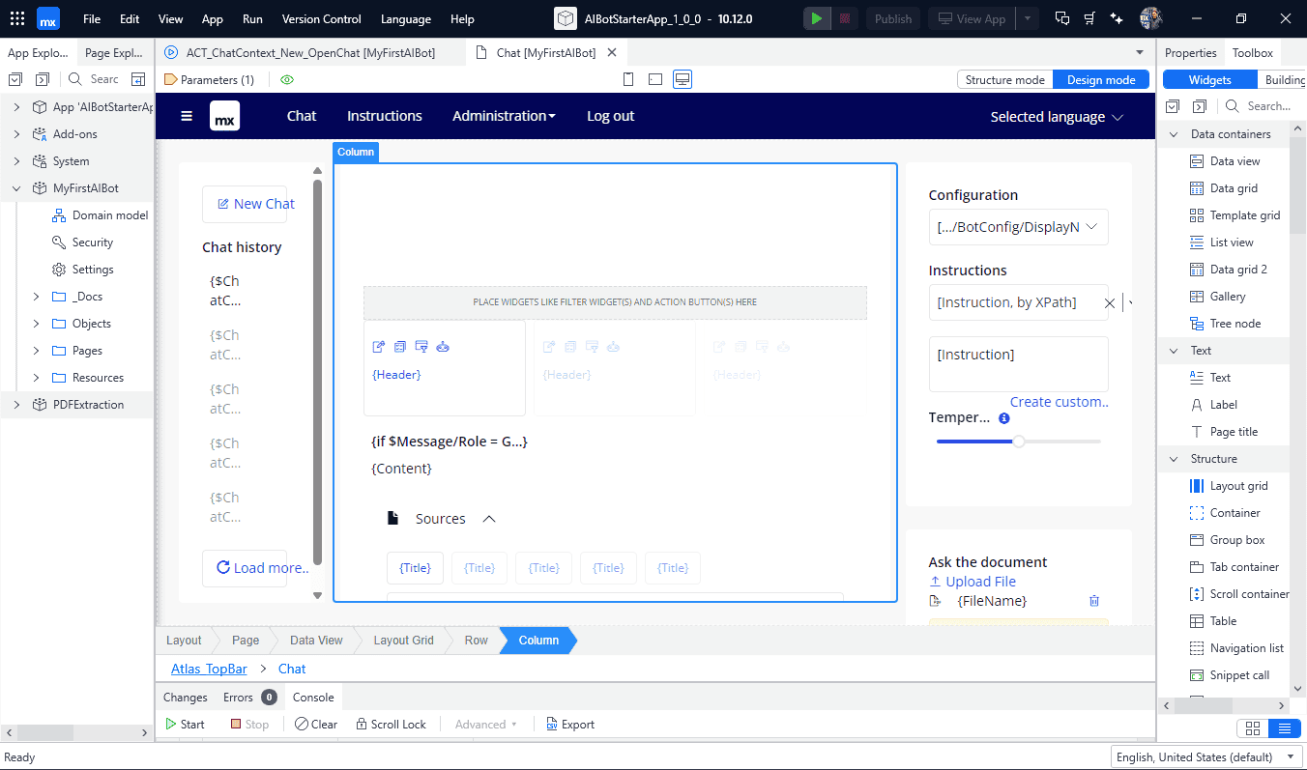Click the Atlas_TopBar breadcrumb link

209,669
